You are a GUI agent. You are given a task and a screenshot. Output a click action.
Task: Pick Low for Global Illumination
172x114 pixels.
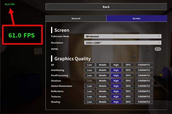[89, 86]
